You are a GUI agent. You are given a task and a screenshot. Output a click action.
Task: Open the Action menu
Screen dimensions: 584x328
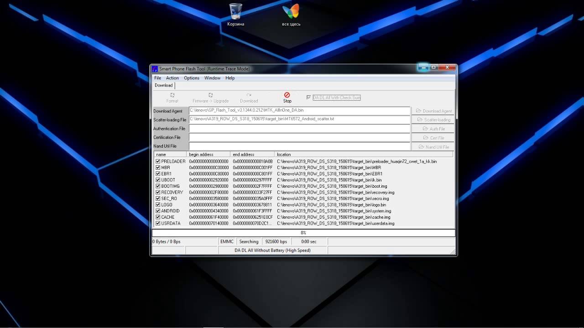point(172,78)
